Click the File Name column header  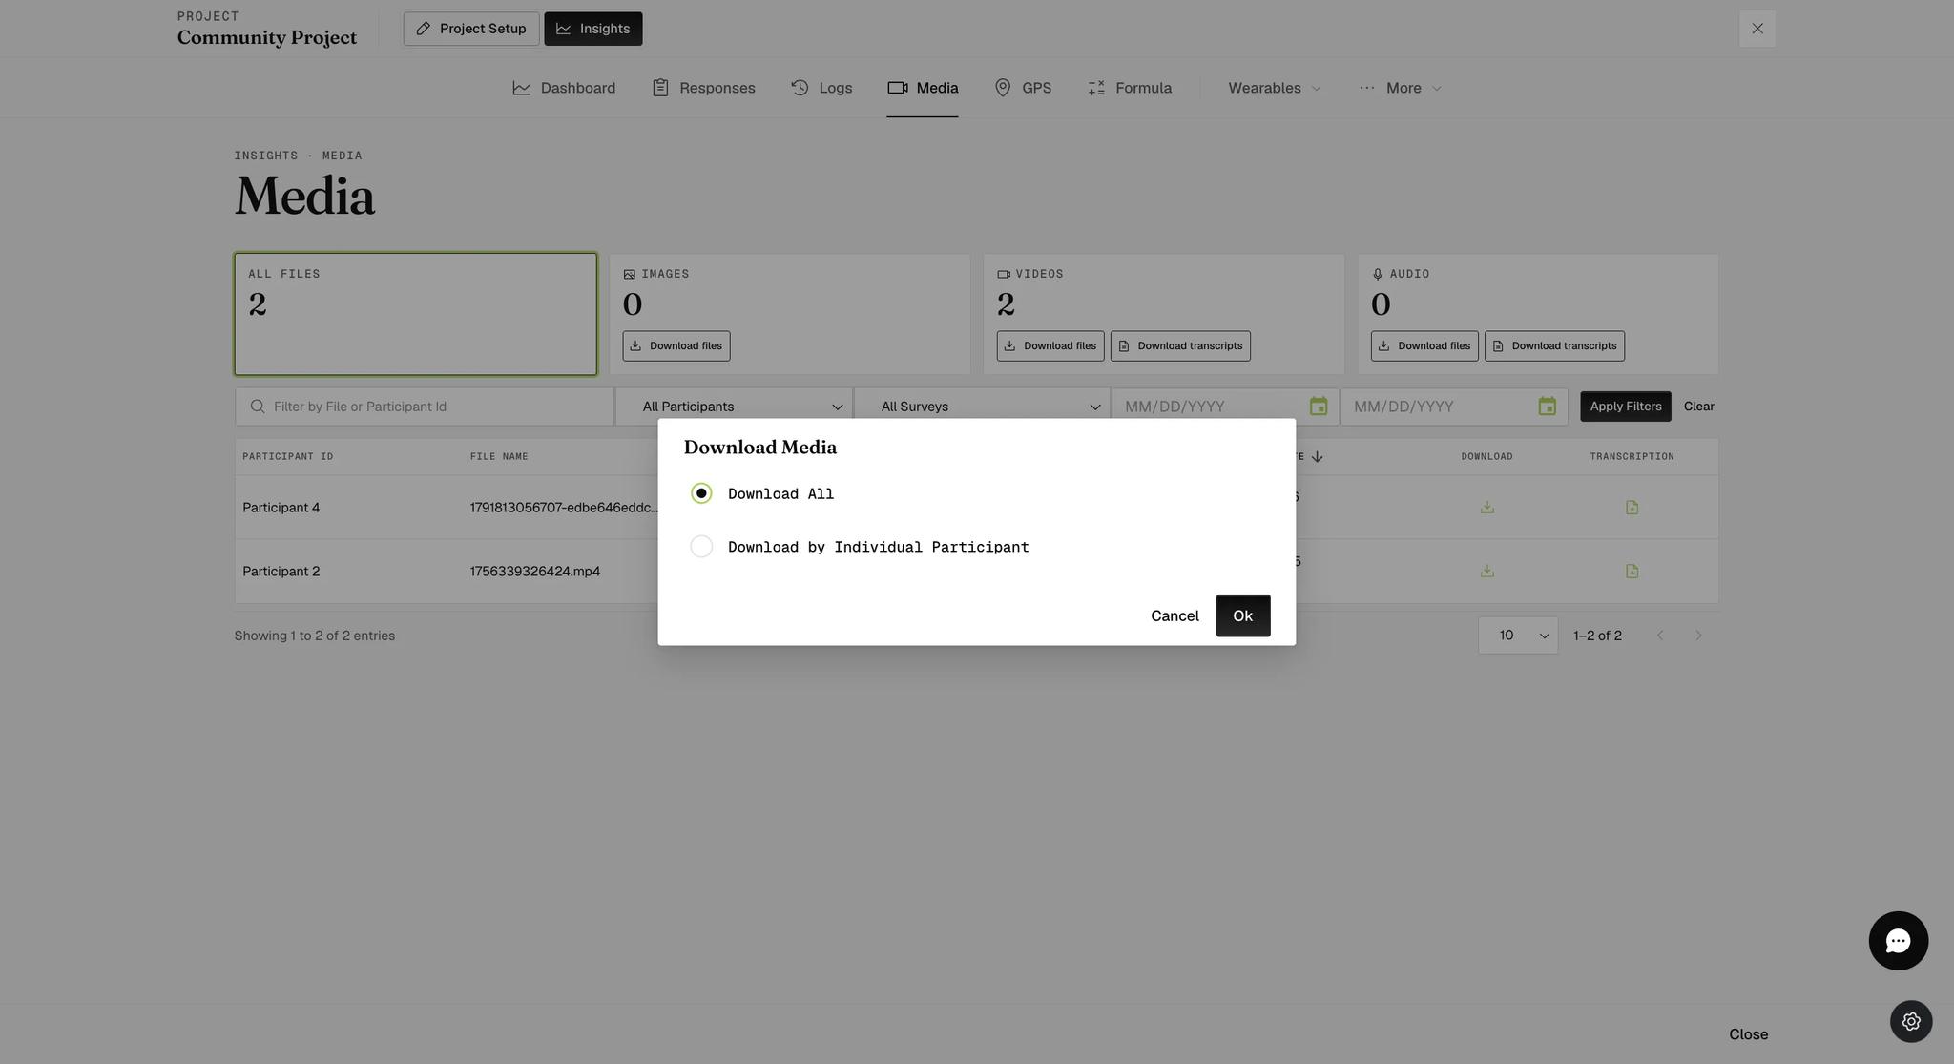(x=499, y=457)
